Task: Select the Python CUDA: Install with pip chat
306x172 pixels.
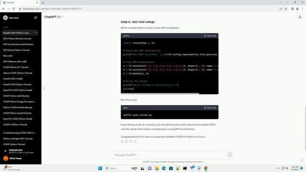Action: 18,107
